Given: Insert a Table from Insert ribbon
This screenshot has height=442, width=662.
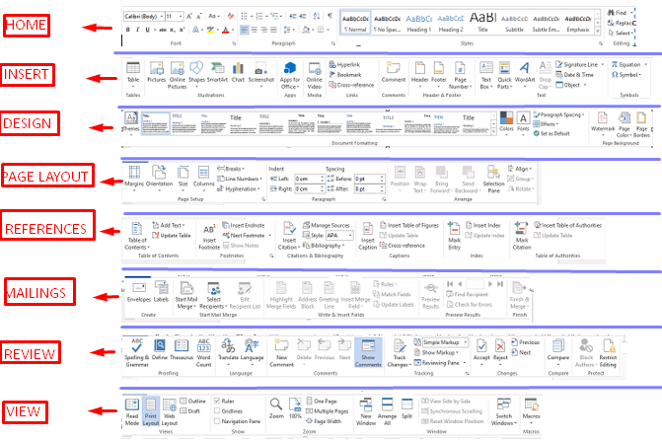Looking at the screenshot, I should coord(133,72).
